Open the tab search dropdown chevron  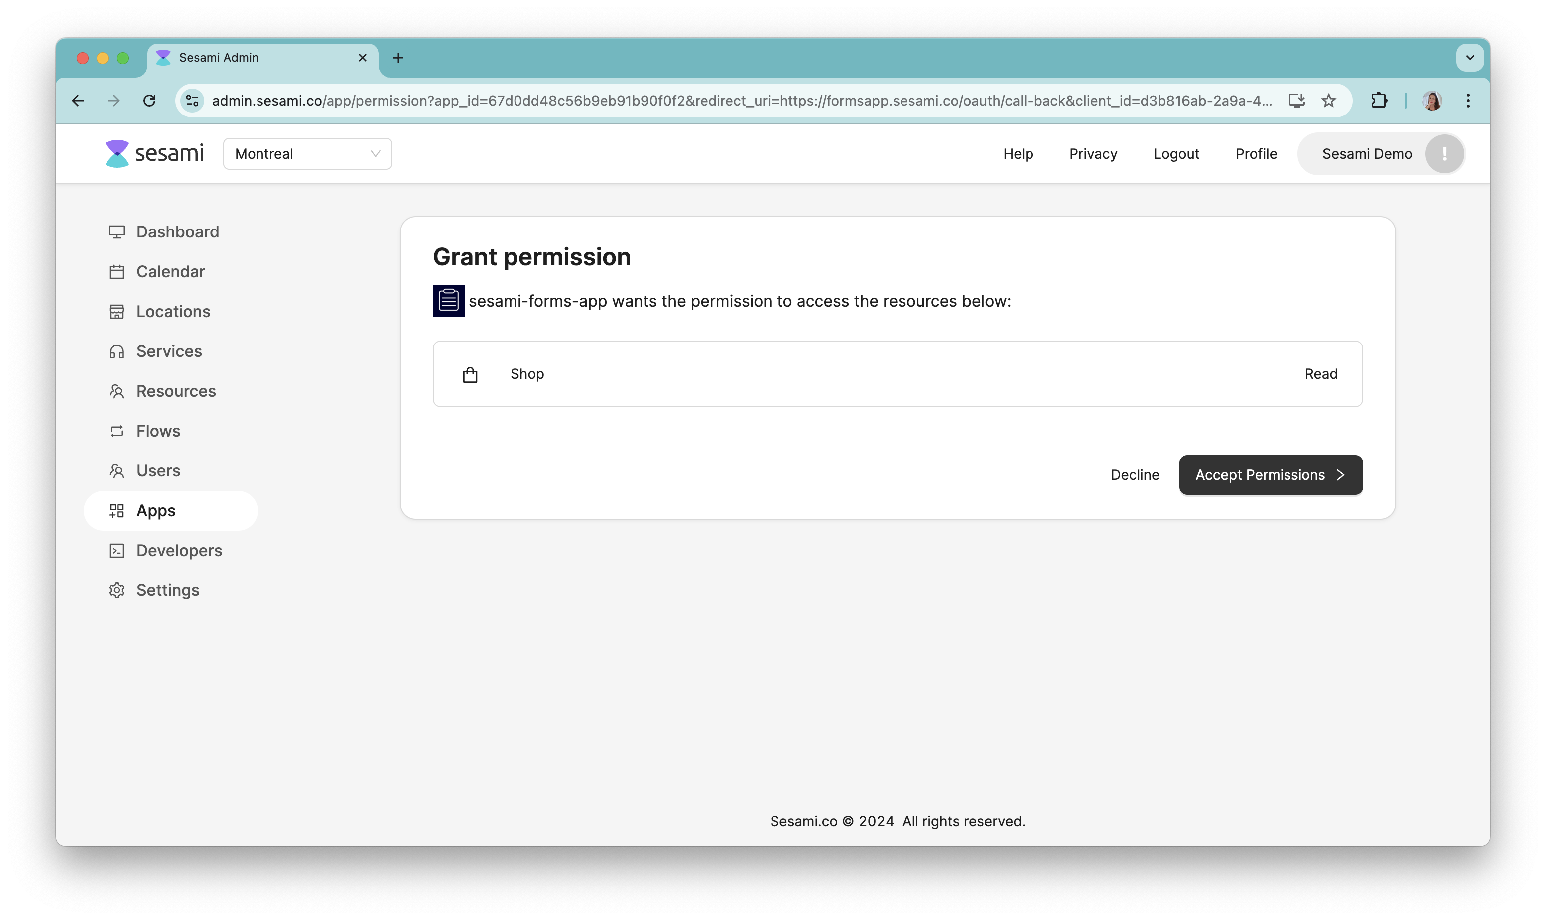[1470, 58]
